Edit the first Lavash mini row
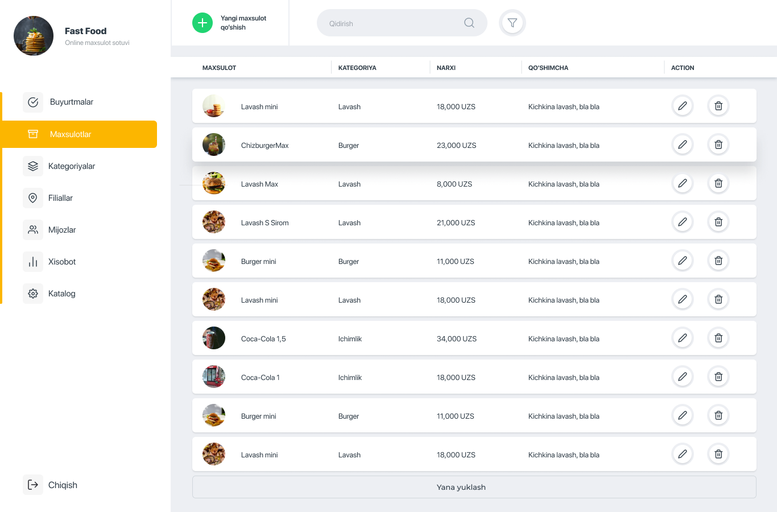 [682, 106]
